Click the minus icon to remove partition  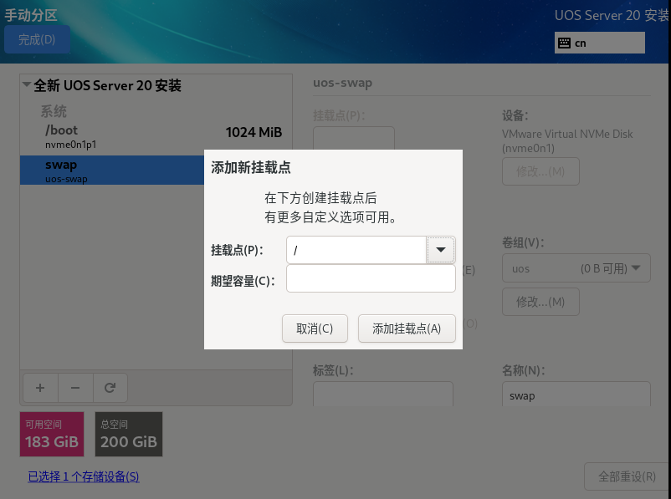click(75, 388)
